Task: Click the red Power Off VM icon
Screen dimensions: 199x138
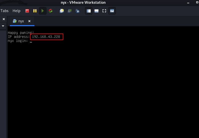Action: pyautogui.click(x=27, y=11)
